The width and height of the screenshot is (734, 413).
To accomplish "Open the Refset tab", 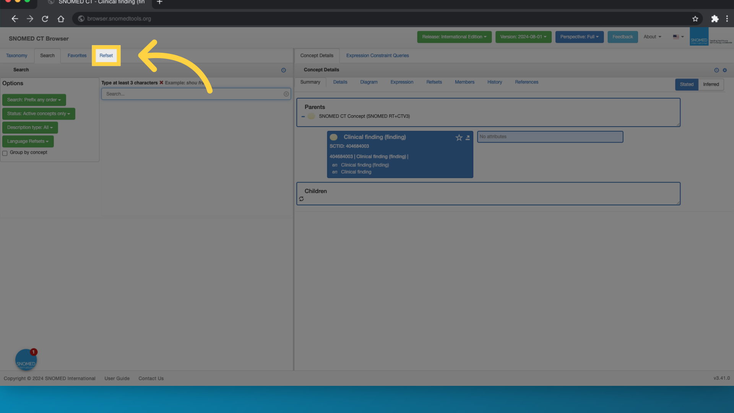I will tap(106, 56).
